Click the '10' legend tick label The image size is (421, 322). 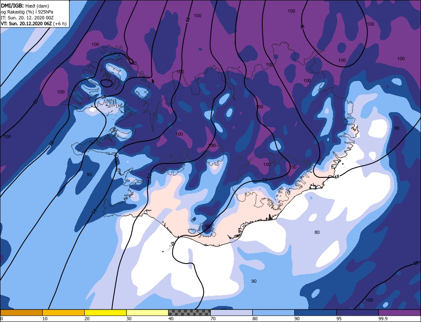click(x=45, y=319)
